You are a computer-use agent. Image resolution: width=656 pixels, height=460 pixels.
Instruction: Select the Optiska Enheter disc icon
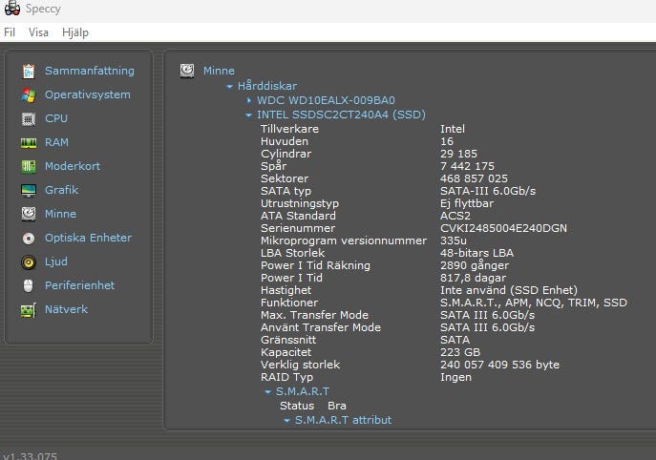(28, 238)
